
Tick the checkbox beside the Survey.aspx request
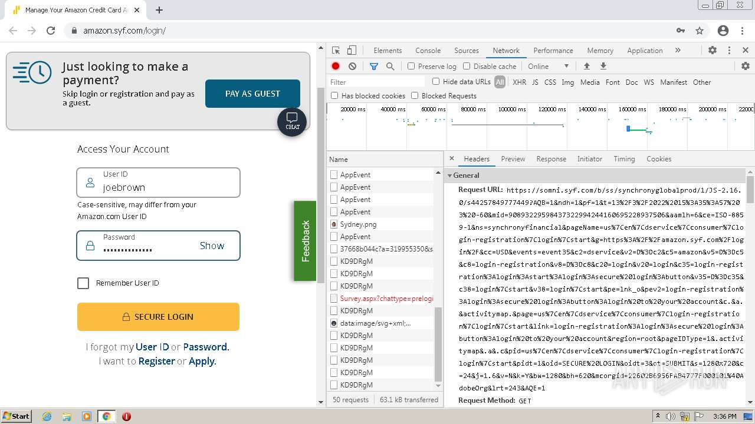(334, 299)
